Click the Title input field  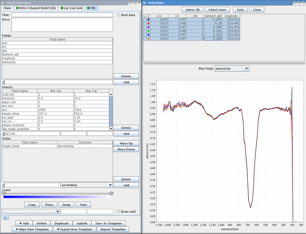(x=62, y=15)
